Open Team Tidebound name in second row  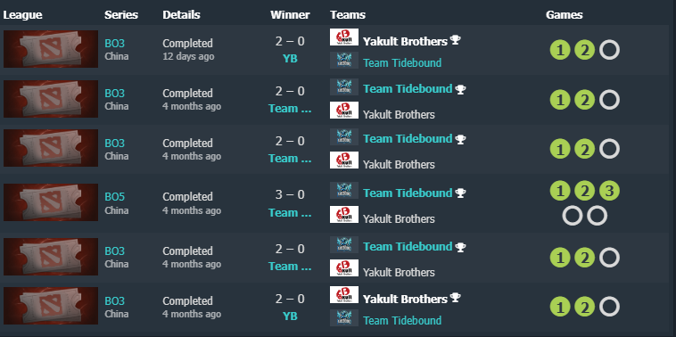coord(408,89)
